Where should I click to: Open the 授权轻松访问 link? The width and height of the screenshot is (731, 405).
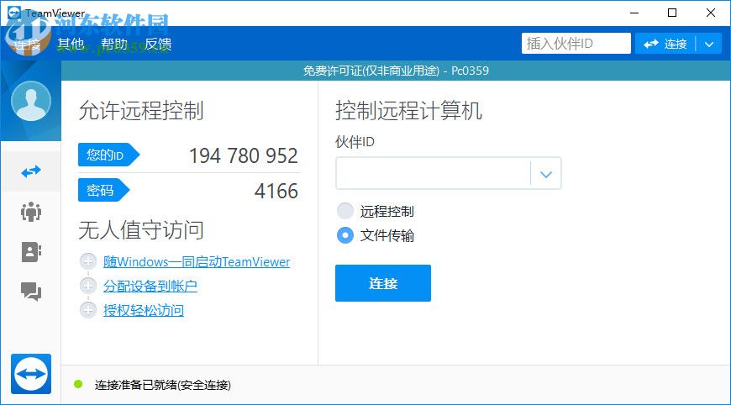(144, 310)
